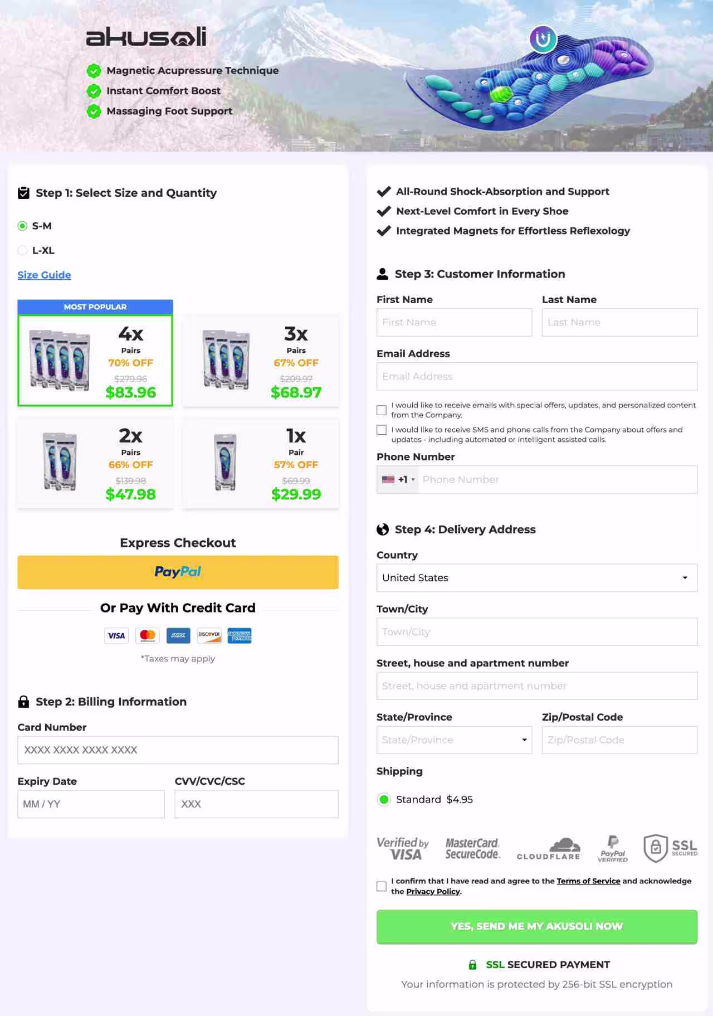Choose the 1x Pair $29.99 bundle
Viewport: 713px width, 1016px height.
pos(261,463)
